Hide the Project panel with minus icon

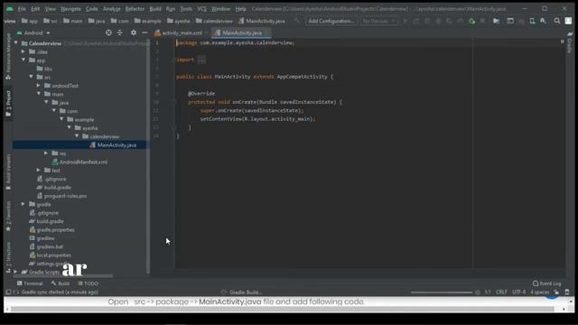click(144, 32)
